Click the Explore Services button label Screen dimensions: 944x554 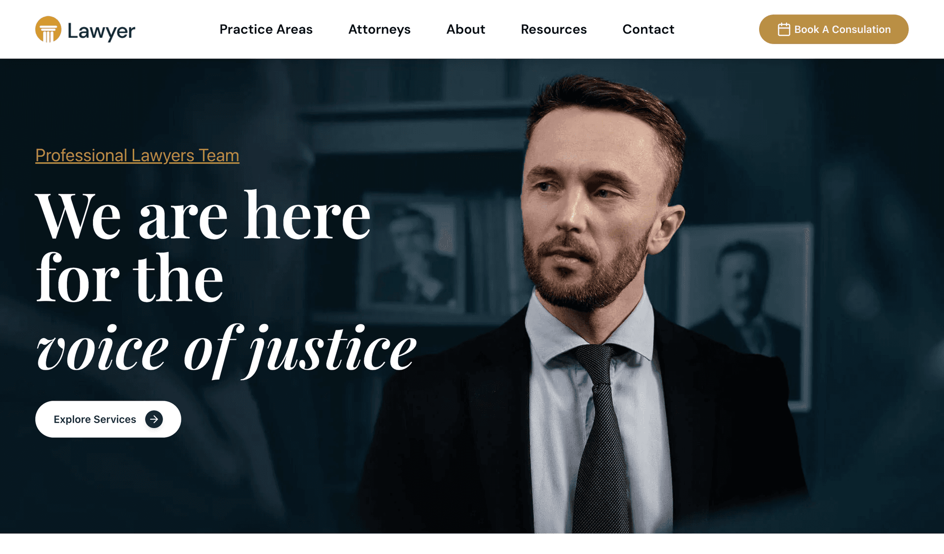click(x=95, y=419)
